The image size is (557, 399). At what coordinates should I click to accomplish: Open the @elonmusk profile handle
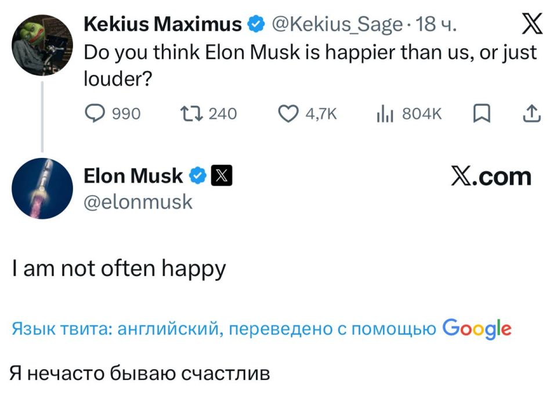coord(139,202)
